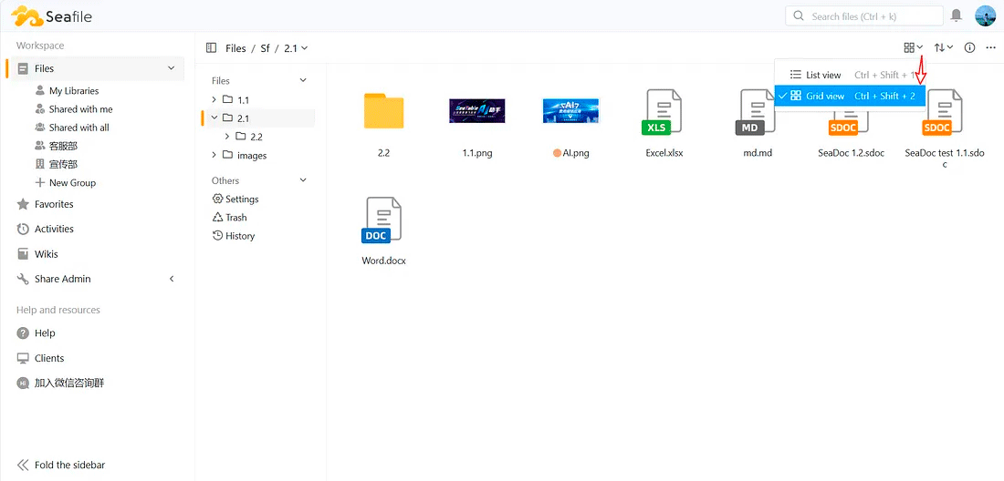Image resolution: width=1004 pixels, height=481 pixels.
Task: Expand images folder in tree
Action: 214,155
